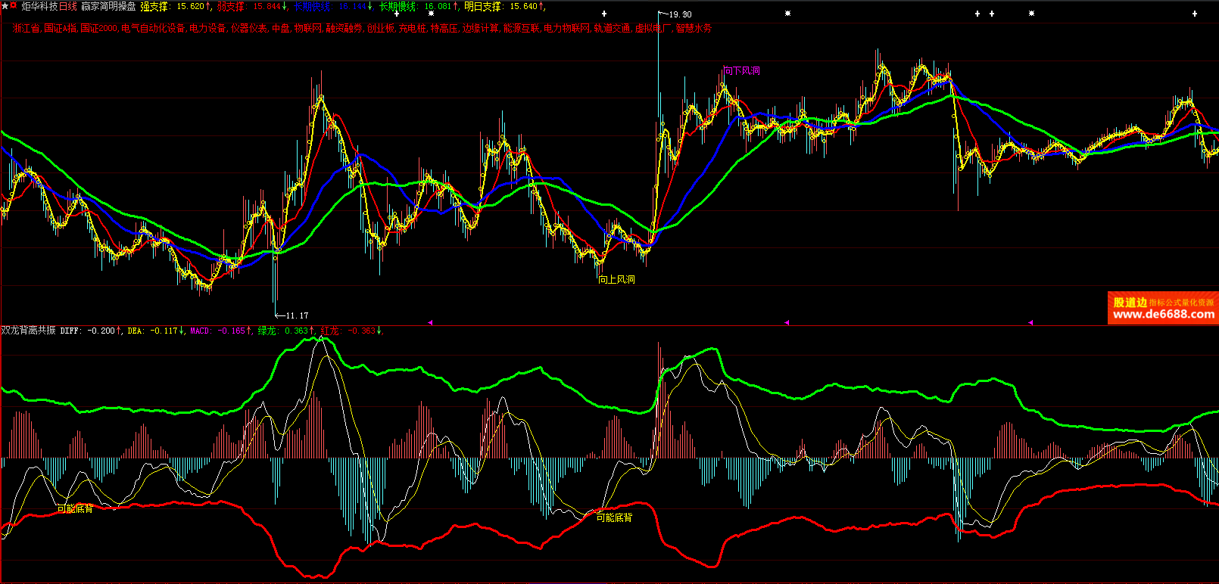Click the white star icon at top-left
This screenshot has width=1219, height=584.
coord(5,6)
